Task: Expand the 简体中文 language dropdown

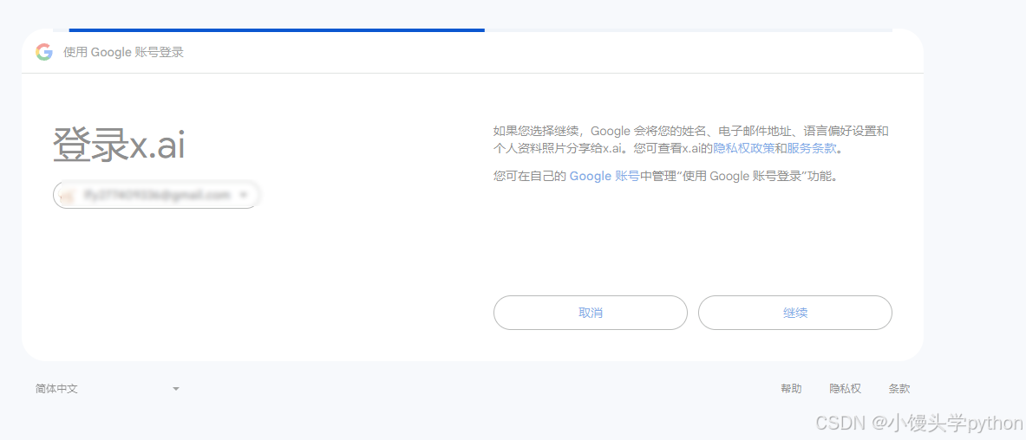Action: 108,388
